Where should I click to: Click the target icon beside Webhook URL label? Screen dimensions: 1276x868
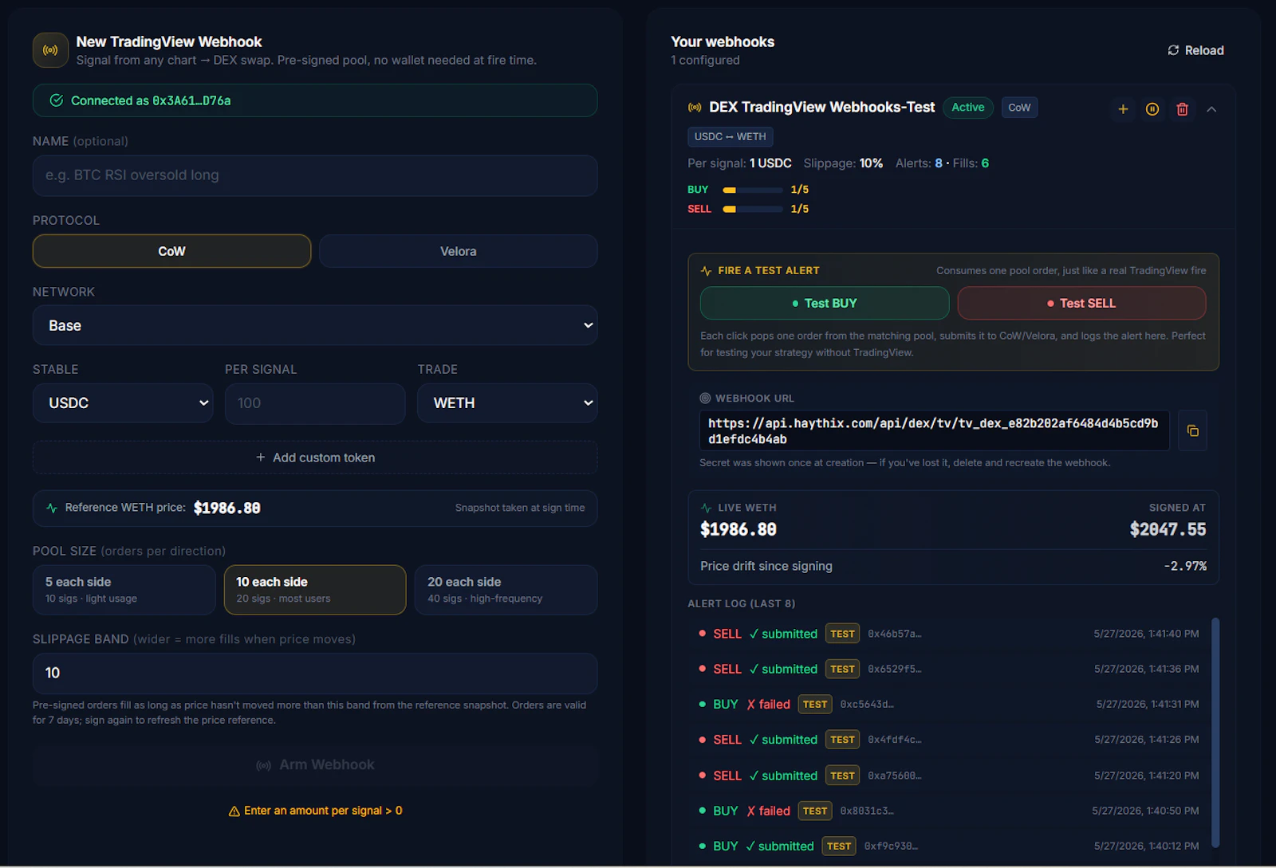point(705,399)
